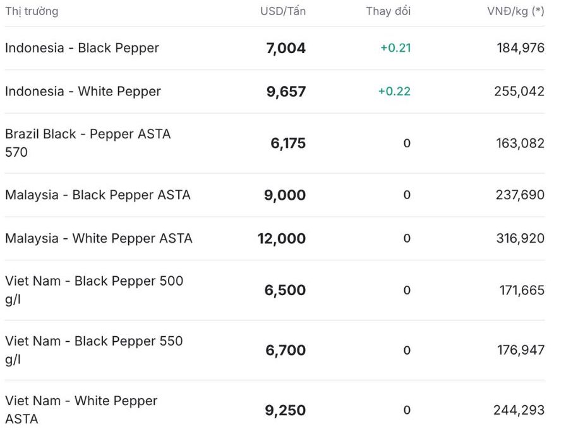Select Viet Nam - Black Pepper 550 g/l

[x=94, y=349]
